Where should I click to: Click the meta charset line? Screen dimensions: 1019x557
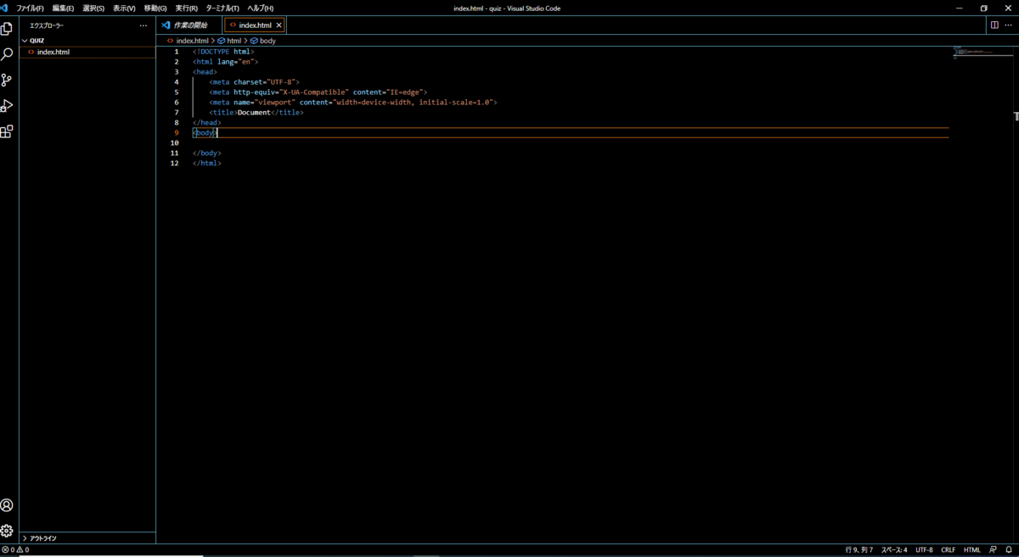click(254, 82)
